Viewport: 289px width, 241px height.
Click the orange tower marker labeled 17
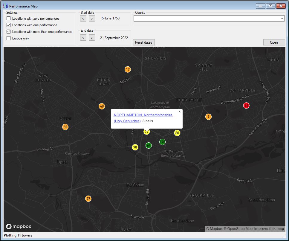point(128,69)
